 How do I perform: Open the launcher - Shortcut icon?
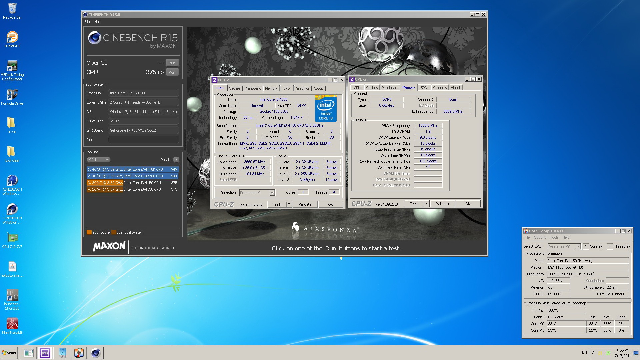tap(12, 300)
